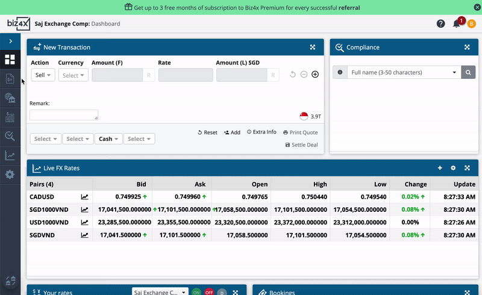Image resolution: width=482 pixels, height=295 pixels.
Task: Click the Pairs (4) column header
Action: tap(42, 184)
